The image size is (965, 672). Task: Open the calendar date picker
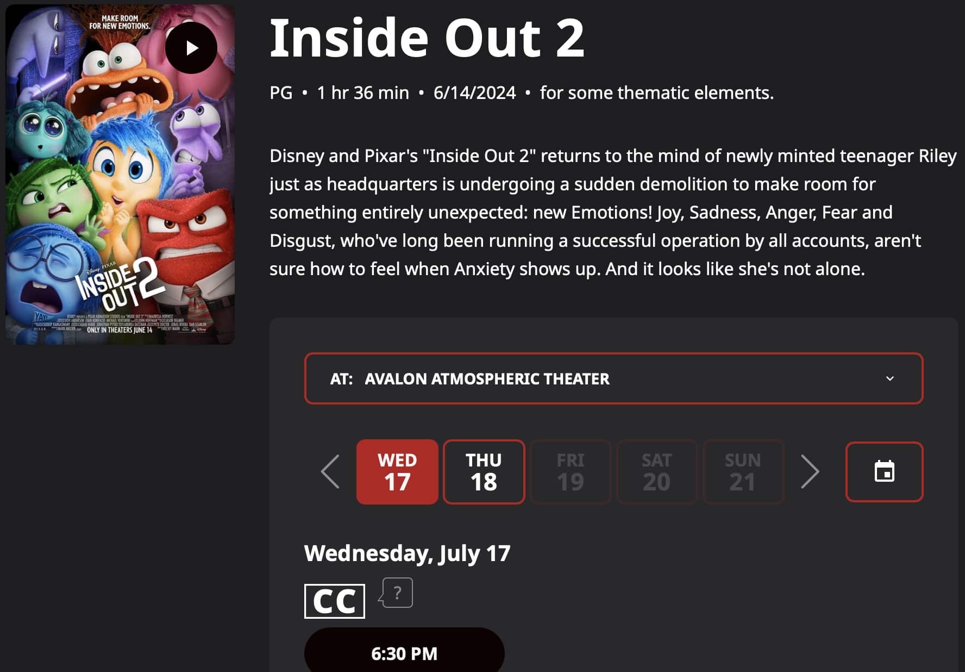click(x=884, y=471)
